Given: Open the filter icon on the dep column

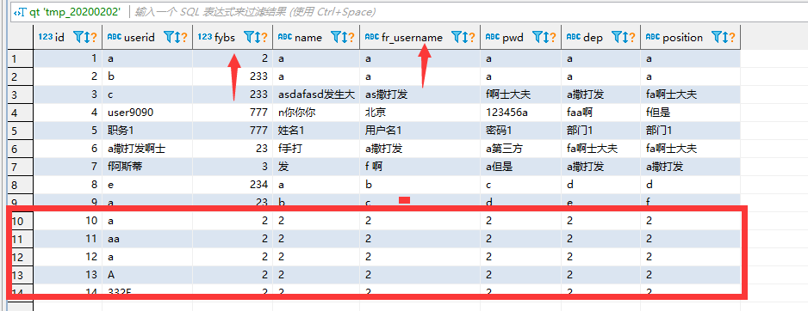Looking at the screenshot, I should pos(616,37).
